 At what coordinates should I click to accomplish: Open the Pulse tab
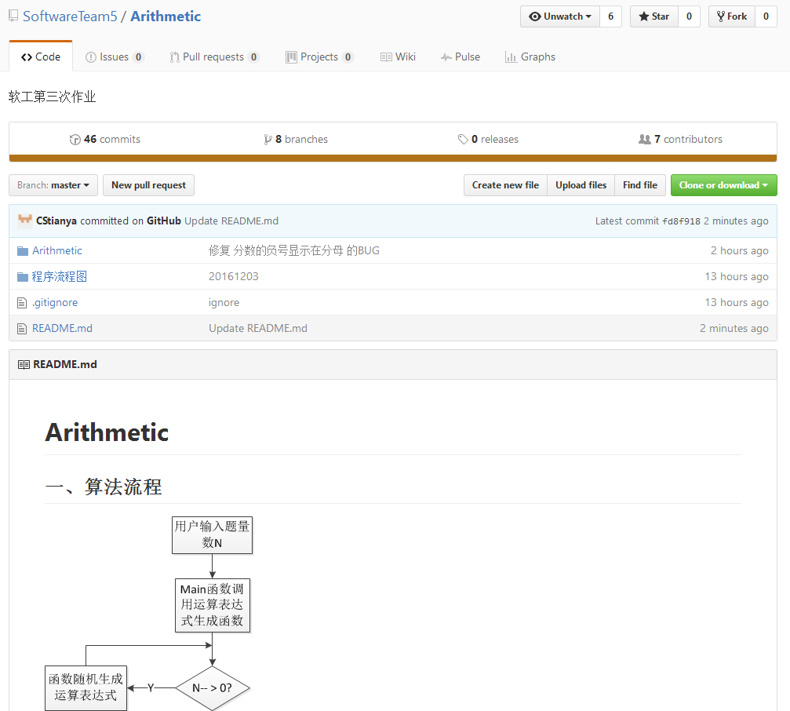[x=461, y=57]
